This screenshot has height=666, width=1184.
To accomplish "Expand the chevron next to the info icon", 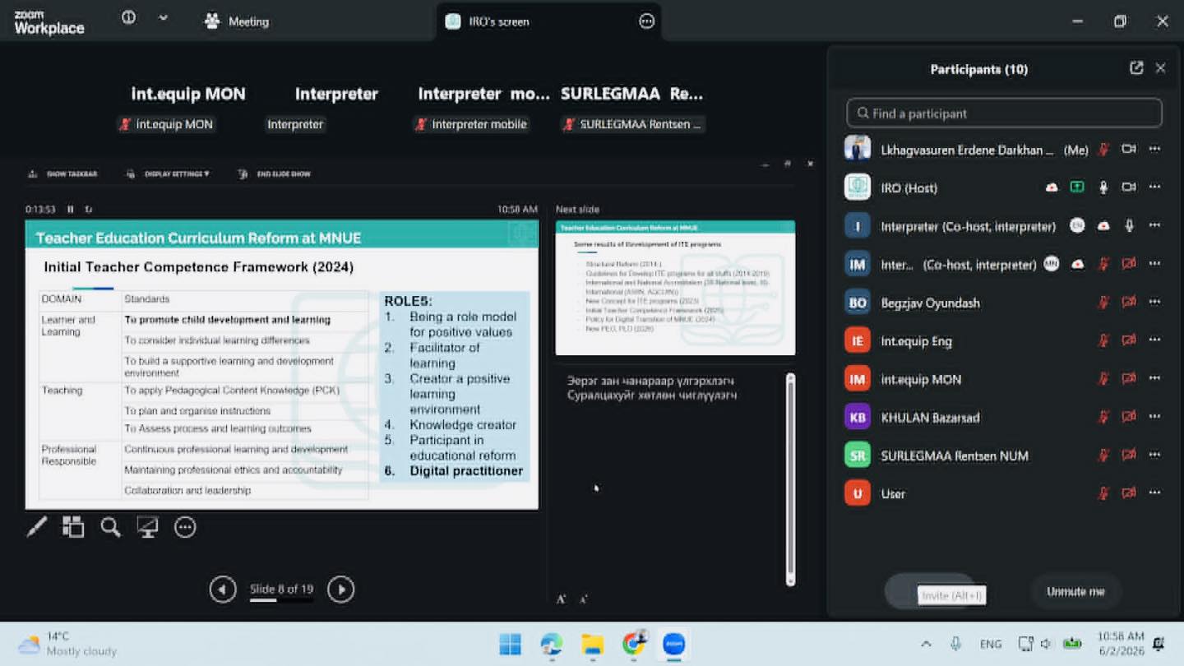I will point(163,17).
